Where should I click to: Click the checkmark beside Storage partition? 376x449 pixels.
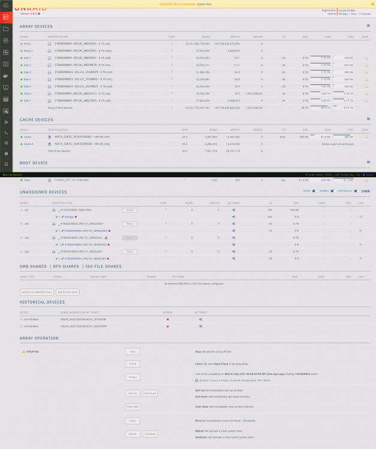coord(57,217)
